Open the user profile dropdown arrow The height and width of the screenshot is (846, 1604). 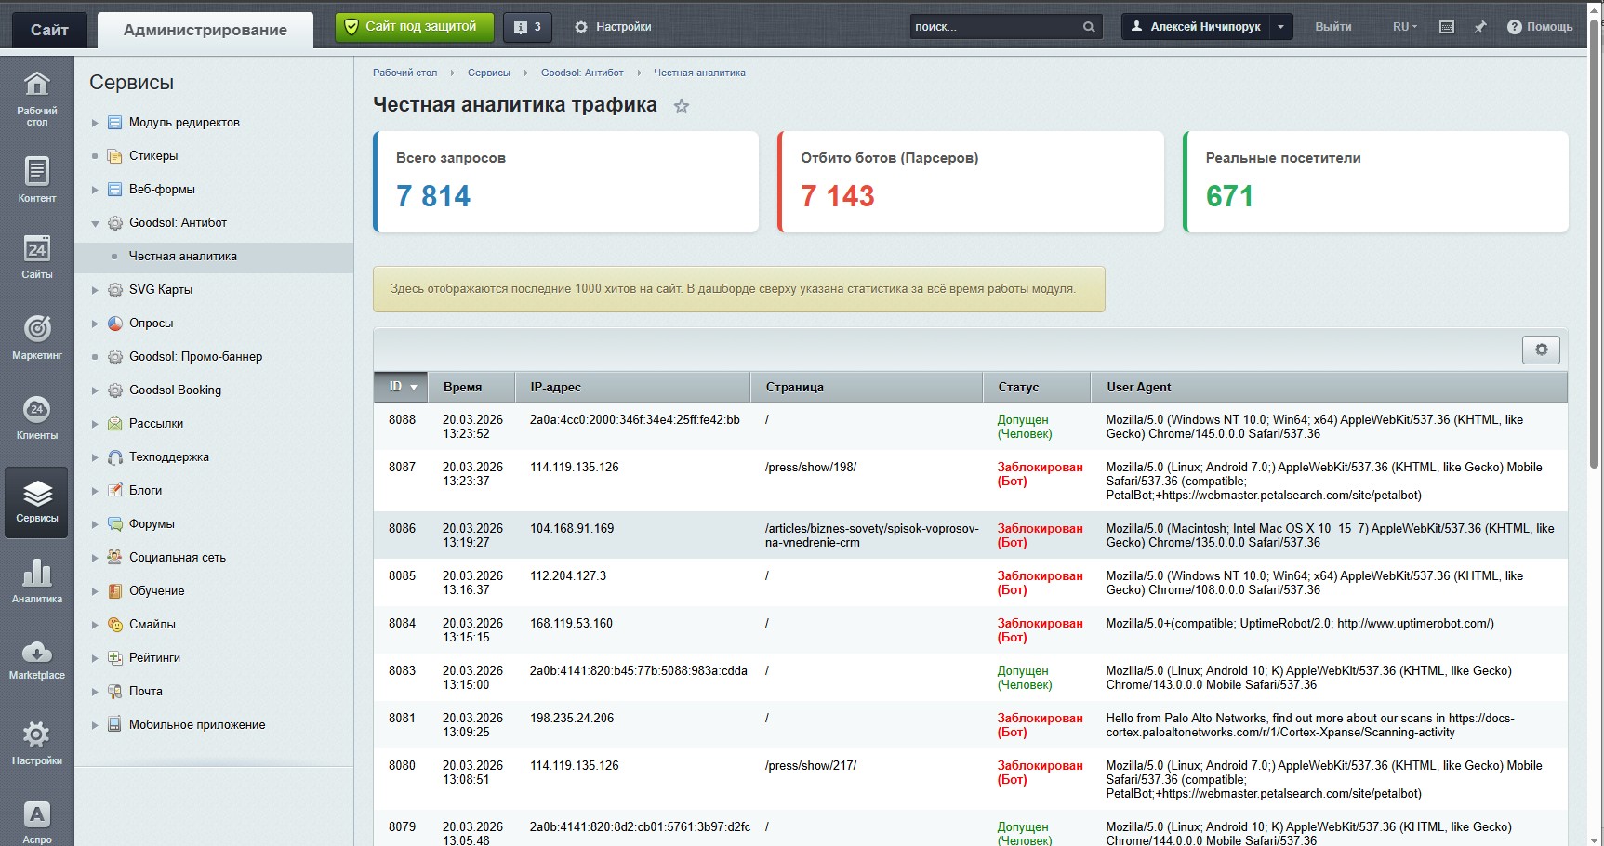(x=1280, y=27)
